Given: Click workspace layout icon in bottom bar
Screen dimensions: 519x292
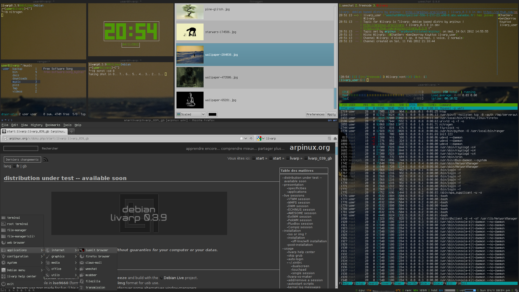Looking at the screenshot, I should [x=2, y=290].
